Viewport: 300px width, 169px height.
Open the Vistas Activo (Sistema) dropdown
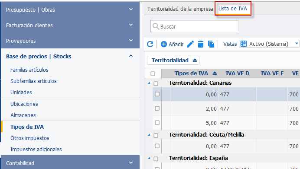(269, 44)
